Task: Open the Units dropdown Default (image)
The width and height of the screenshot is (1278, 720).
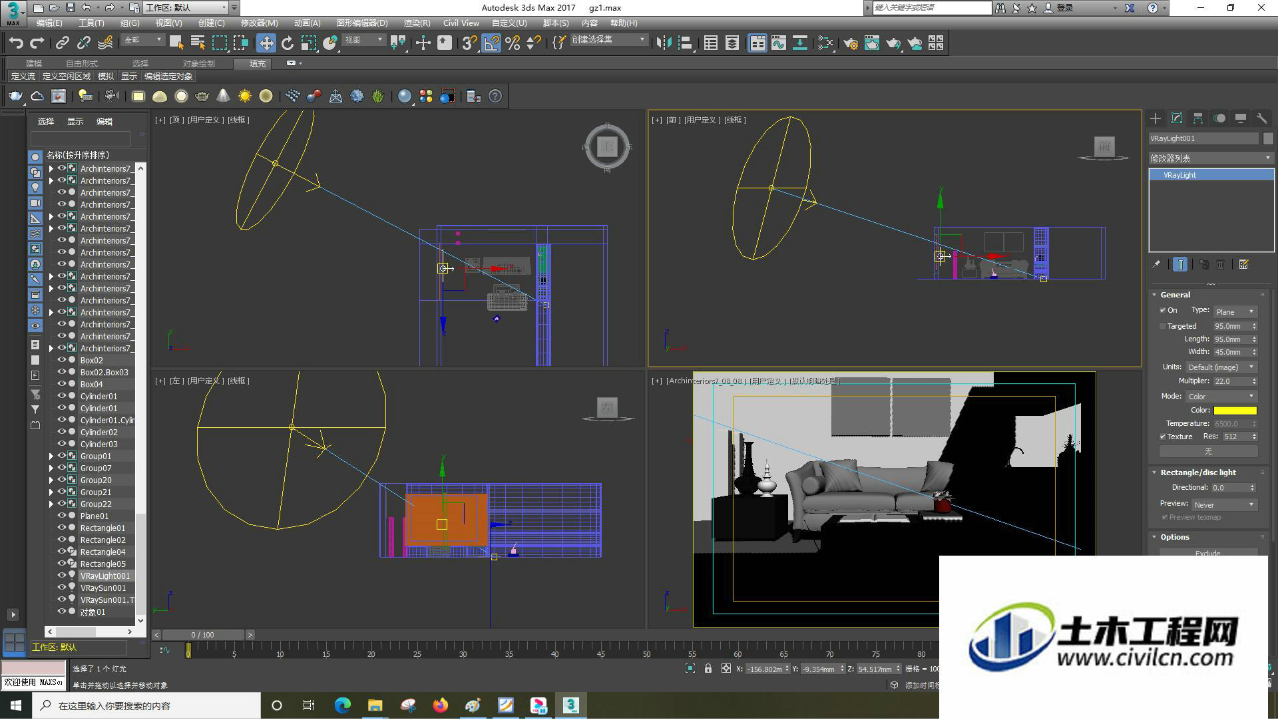Action: (x=1221, y=367)
